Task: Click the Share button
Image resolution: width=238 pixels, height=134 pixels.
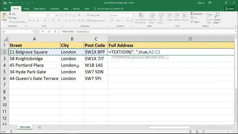Action: [229, 9]
